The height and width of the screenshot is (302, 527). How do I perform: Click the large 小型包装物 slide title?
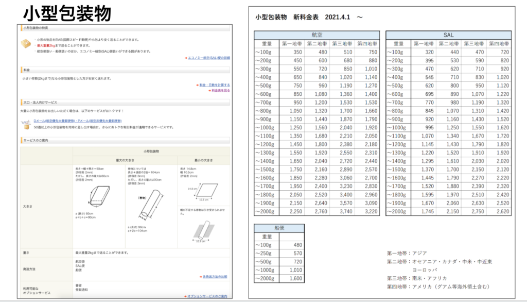click(x=67, y=14)
